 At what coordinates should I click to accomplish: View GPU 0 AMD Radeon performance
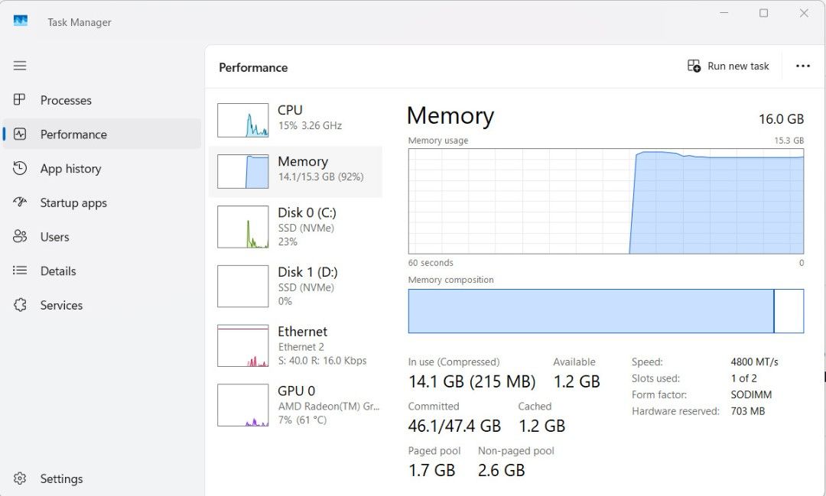click(x=295, y=405)
